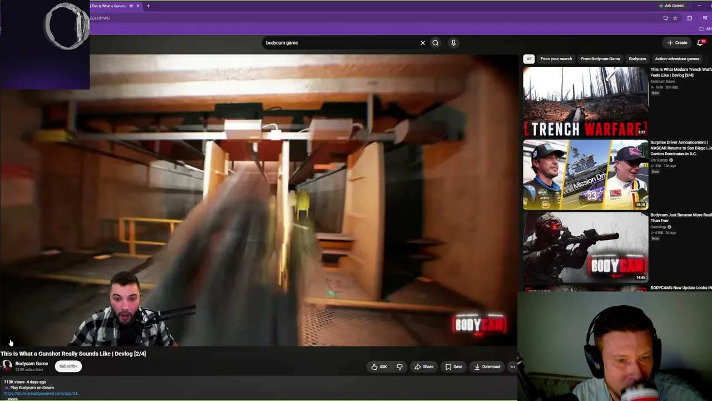Click in the 'bodycam game' search field
The width and height of the screenshot is (712, 401).
pos(340,43)
